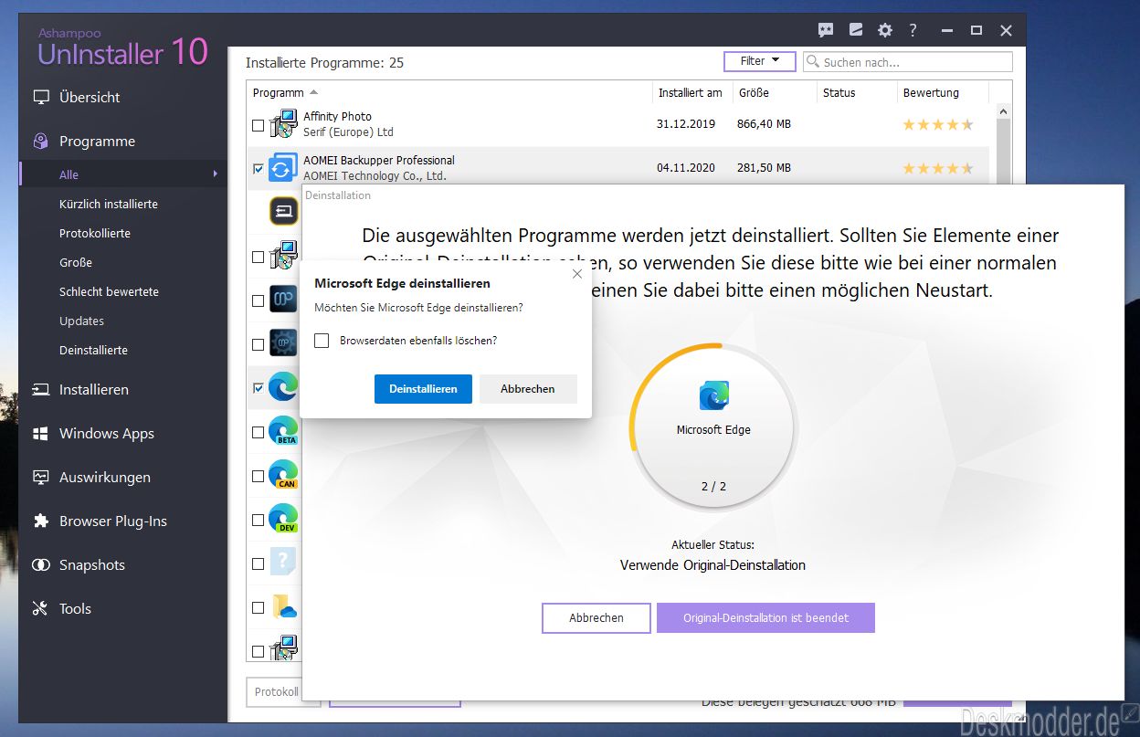Click the Snapshots sidebar icon

[40, 564]
